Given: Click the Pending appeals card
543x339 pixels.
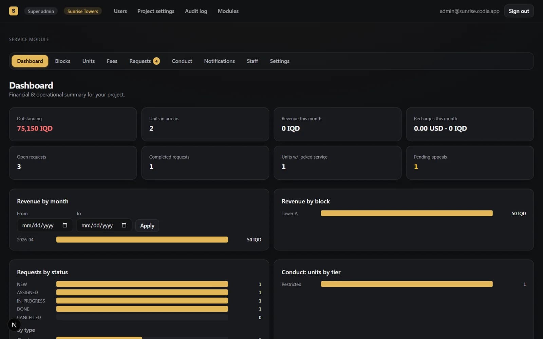Looking at the screenshot, I should click(x=470, y=163).
